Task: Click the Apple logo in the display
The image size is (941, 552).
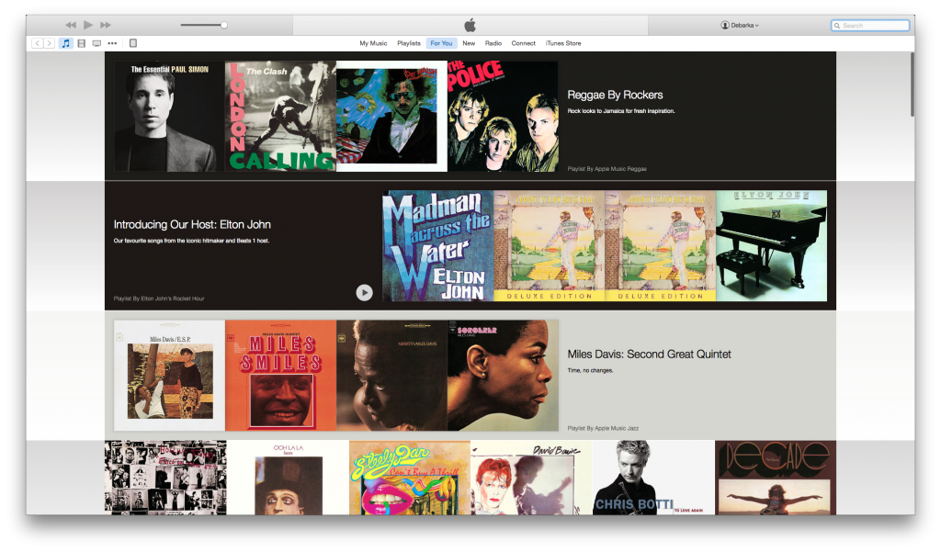Action: (470, 25)
